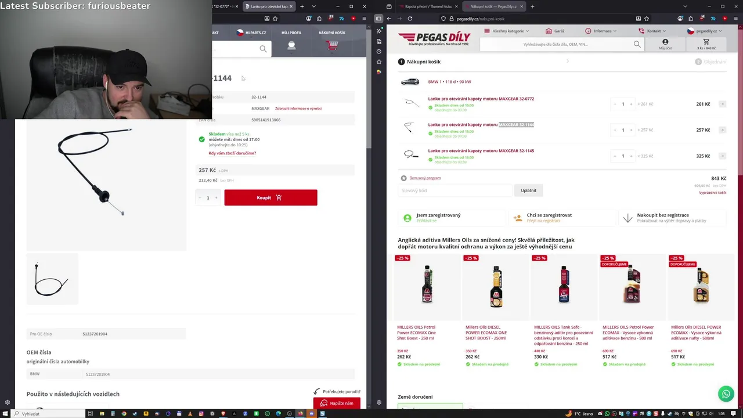Open MAXGEAR 32-1145 cart item link
This screenshot has width=743, height=418.
[x=481, y=151]
